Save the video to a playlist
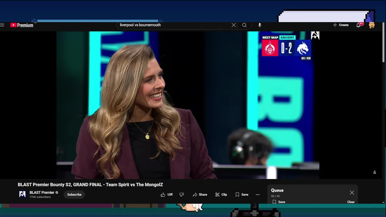Image resolution: width=386 pixels, height=217 pixels. pyautogui.click(x=242, y=195)
